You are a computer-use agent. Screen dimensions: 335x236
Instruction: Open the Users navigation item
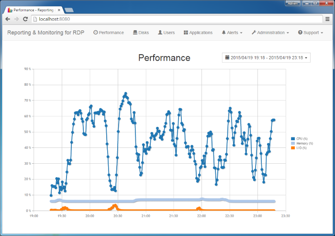coord(166,33)
